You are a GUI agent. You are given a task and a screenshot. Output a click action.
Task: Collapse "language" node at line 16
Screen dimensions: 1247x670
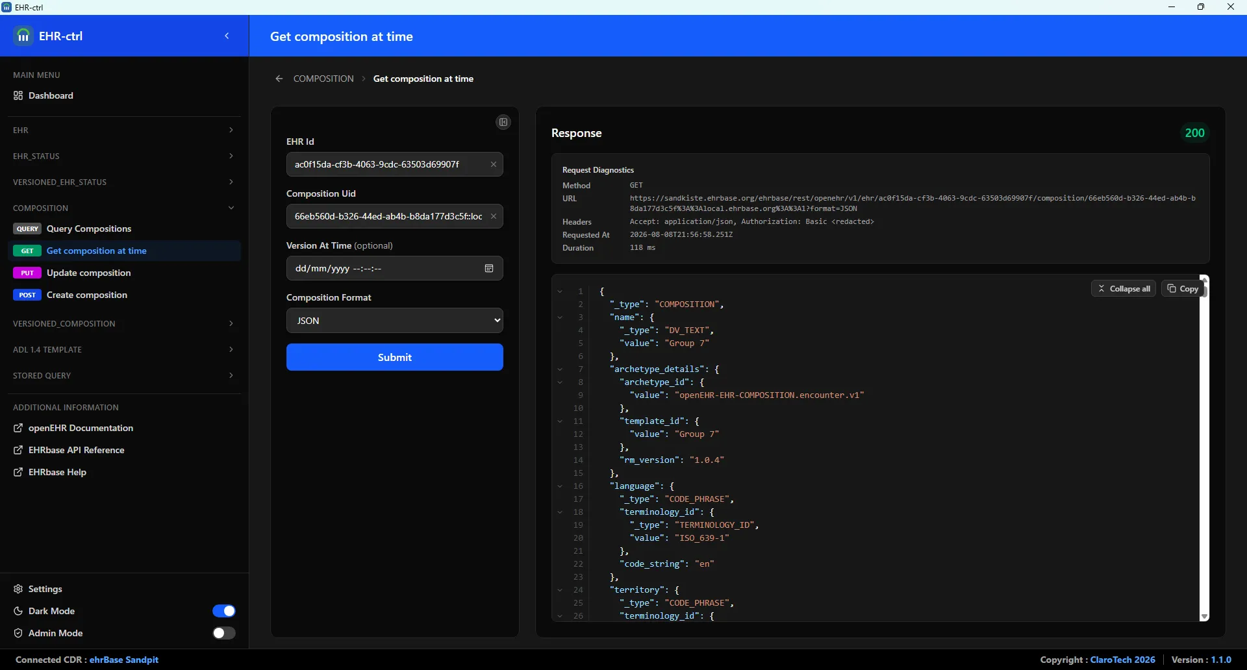click(x=560, y=486)
